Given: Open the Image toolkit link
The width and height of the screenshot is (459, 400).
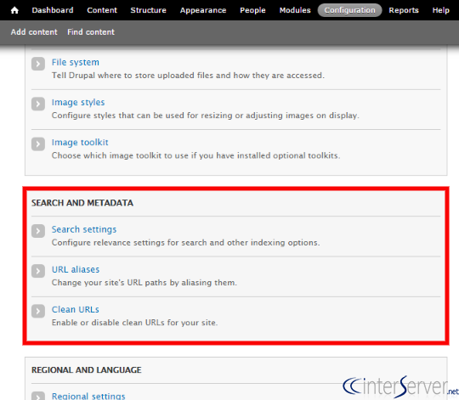Looking at the screenshot, I should pos(80,143).
